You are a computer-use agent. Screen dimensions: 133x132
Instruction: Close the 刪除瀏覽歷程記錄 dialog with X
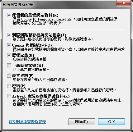[123, 3]
